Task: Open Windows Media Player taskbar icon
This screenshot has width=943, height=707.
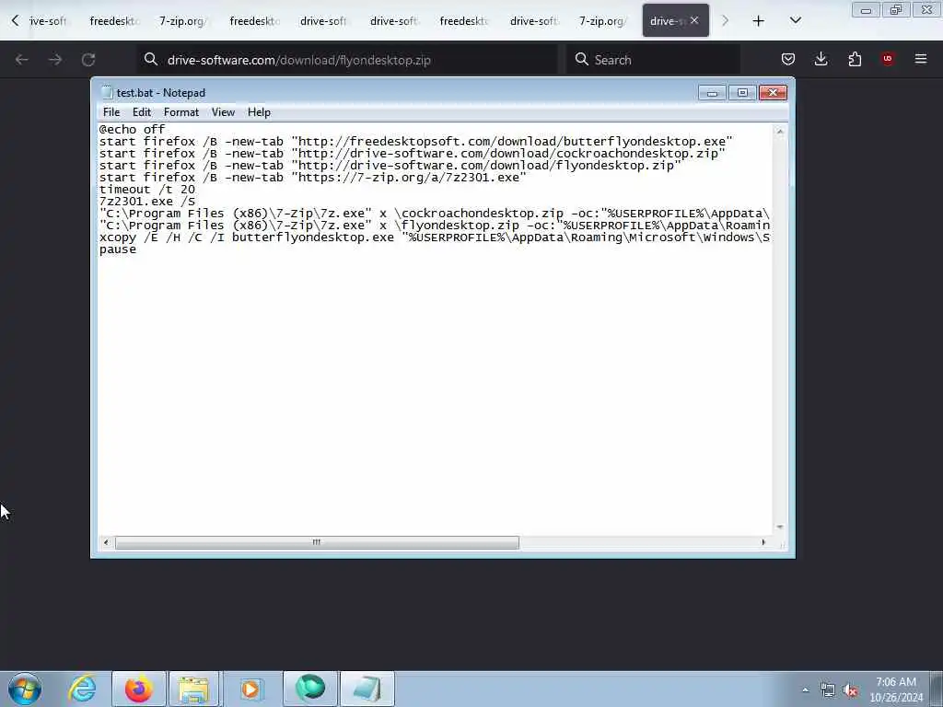Action: (250, 689)
